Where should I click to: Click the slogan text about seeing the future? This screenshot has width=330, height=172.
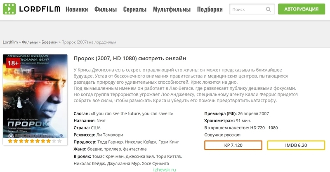(132, 114)
